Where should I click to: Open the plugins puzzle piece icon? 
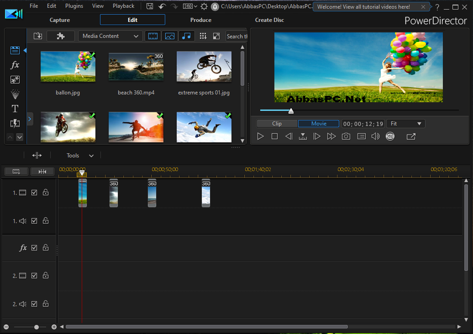pos(61,36)
